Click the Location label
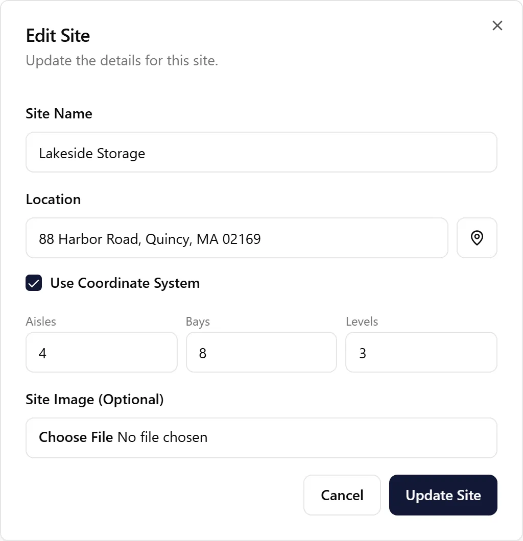The image size is (523, 541). (53, 200)
